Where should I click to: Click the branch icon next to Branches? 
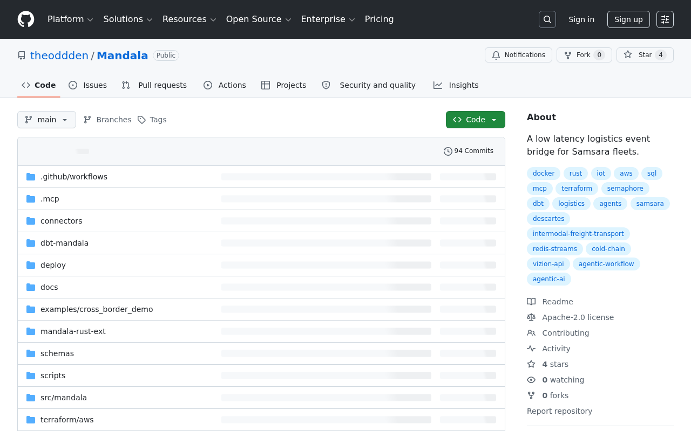click(x=87, y=120)
